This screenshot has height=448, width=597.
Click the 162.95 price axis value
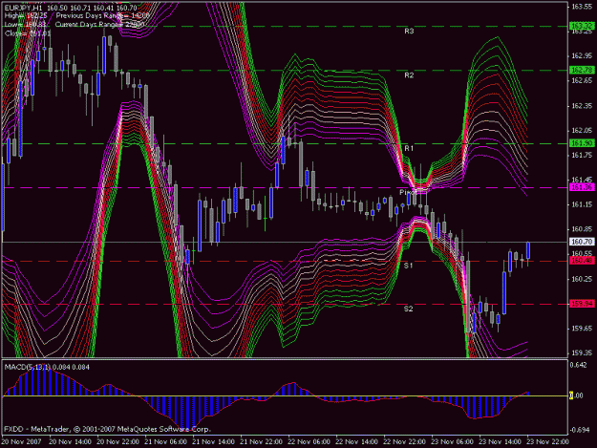582,56
